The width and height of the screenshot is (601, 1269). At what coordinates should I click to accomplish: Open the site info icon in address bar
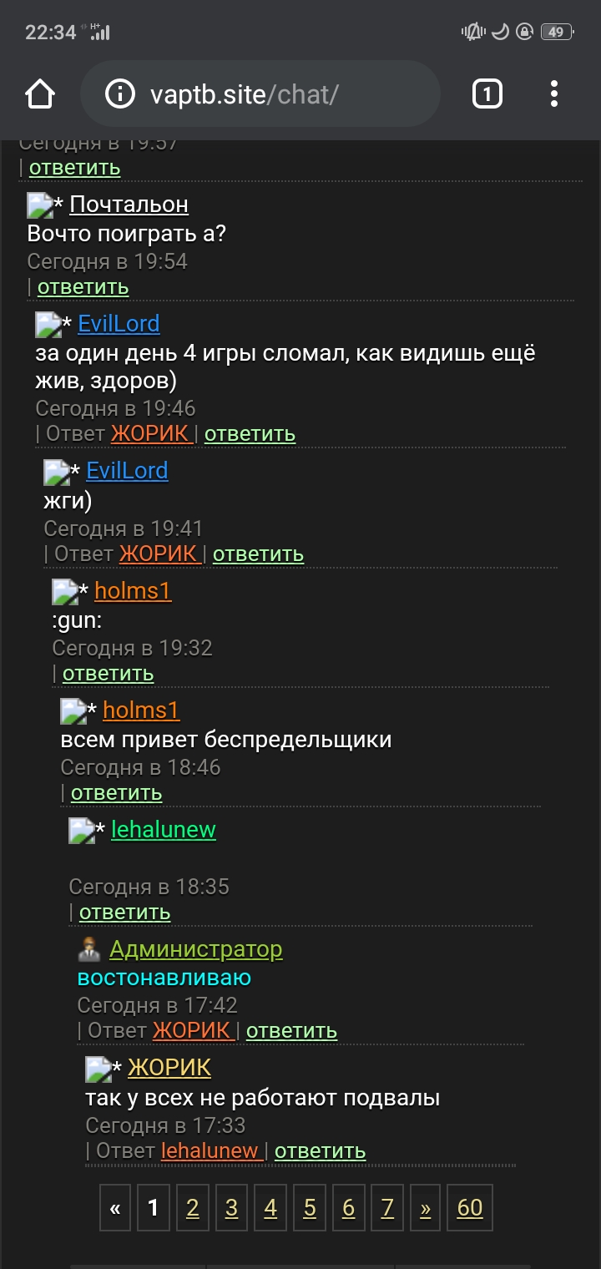[120, 94]
